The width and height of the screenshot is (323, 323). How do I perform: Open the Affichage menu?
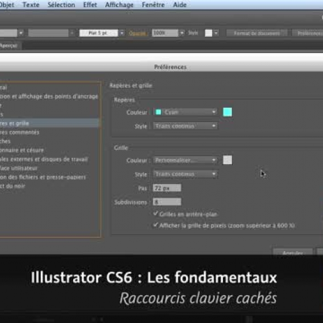119,5
